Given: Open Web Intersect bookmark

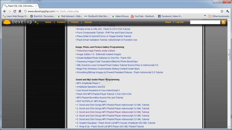Looking at the screenshot, I should [x=70, y=16].
